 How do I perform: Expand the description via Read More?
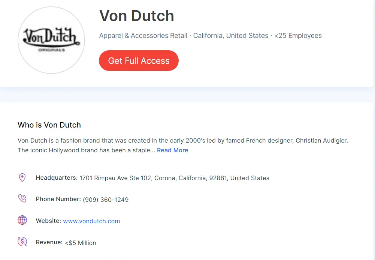coord(172,150)
